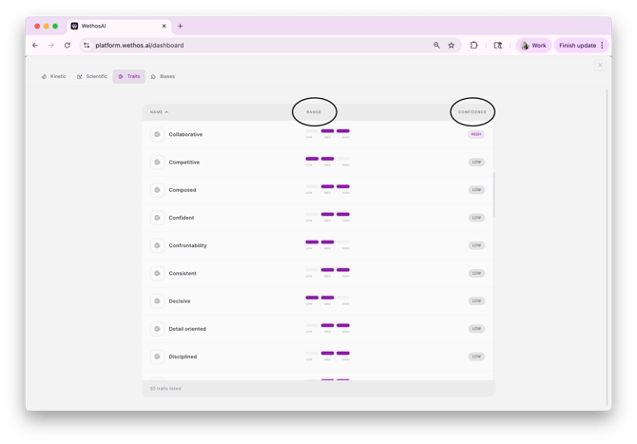The width and height of the screenshot is (637, 444).
Task: Close the dashboard panel with the X
Action: 600,66
